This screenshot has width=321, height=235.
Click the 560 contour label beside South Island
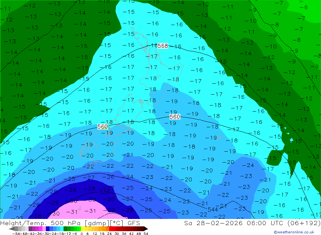pos(103,127)
